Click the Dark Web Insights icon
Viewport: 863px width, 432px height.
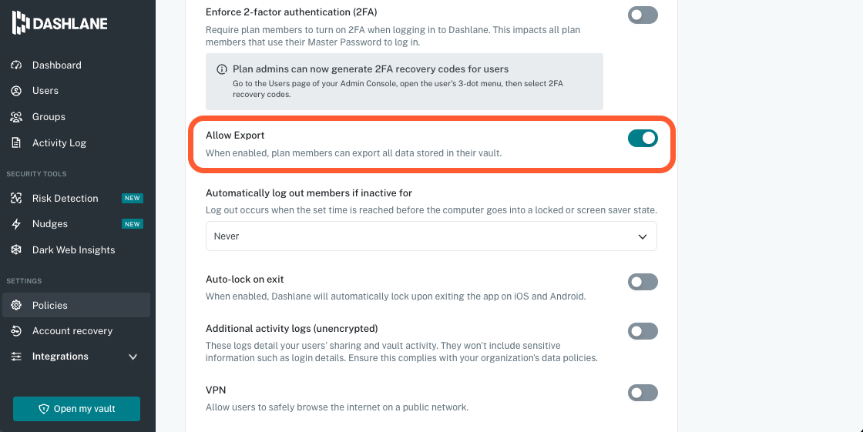pyautogui.click(x=16, y=250)
